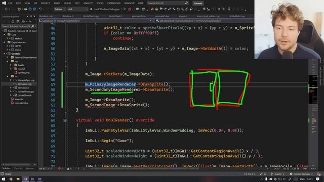Image resolution: width=324 pixels, height=182 pixels.
Task: Select SpriteSheet.cpp in Solution Explorer
Action: click(x=26, y=92)
